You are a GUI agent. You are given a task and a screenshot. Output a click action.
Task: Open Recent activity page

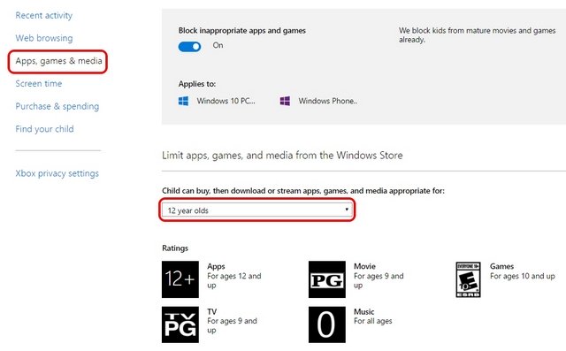click(43, 16)
